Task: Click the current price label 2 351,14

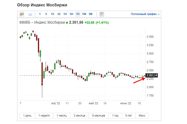Action: tap(152, 75)
